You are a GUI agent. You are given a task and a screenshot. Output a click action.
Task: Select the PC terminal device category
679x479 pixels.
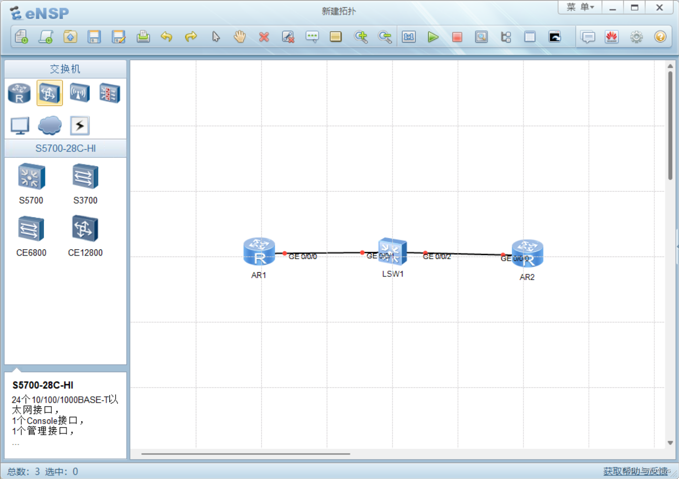click(x=20, y=126)
